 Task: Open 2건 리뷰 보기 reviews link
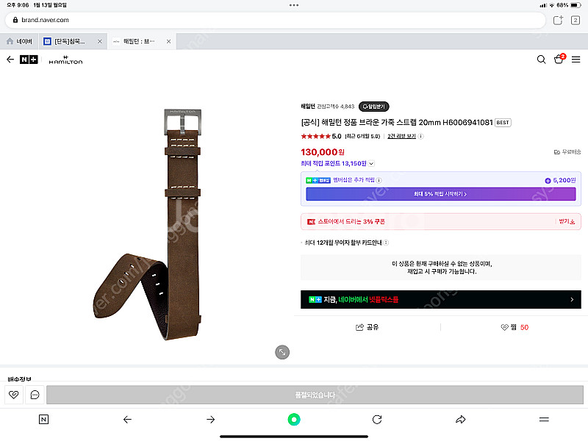(x=401, y=136)
